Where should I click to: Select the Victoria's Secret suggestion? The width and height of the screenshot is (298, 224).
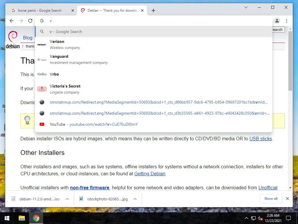click(x=154, y=89)
